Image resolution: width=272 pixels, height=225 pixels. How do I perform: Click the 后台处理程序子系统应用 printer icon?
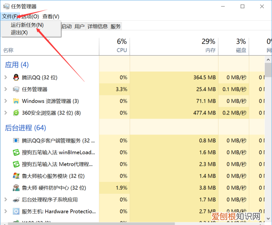16,200
